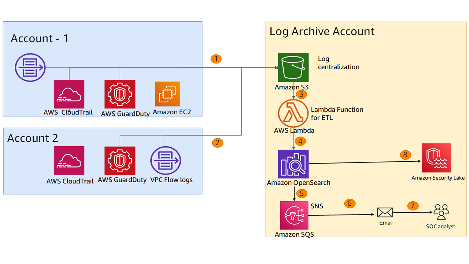The height and width of the screenshot is (264, 469).
Task: Select the orange step 8 marker
Action: coord(405,155)
